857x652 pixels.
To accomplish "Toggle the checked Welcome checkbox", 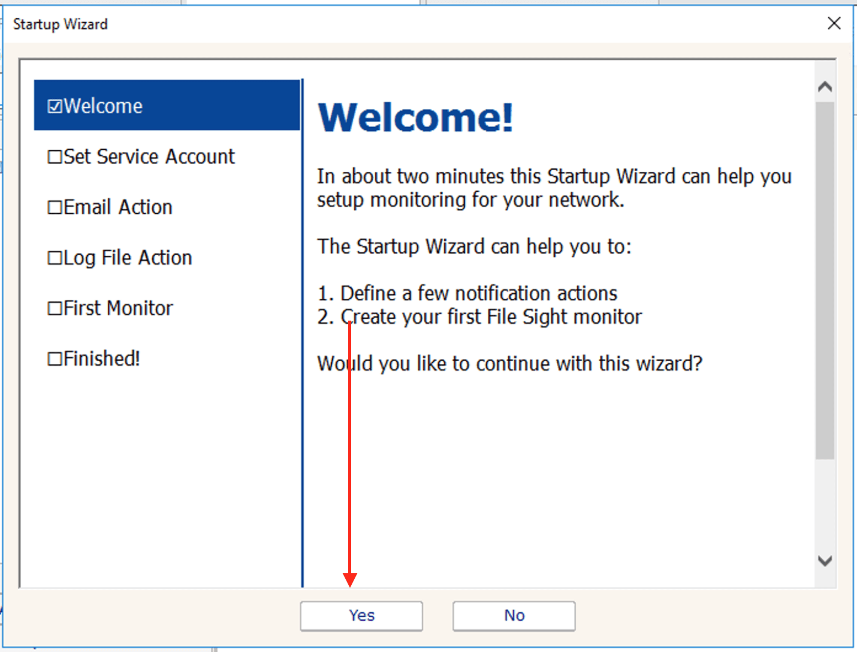I will pos(55,107).
